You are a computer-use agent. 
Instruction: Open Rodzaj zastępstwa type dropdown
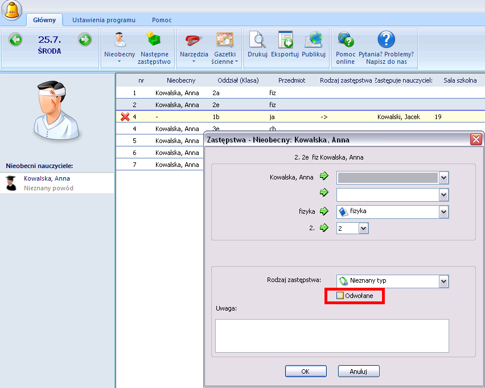coord(443,281)
